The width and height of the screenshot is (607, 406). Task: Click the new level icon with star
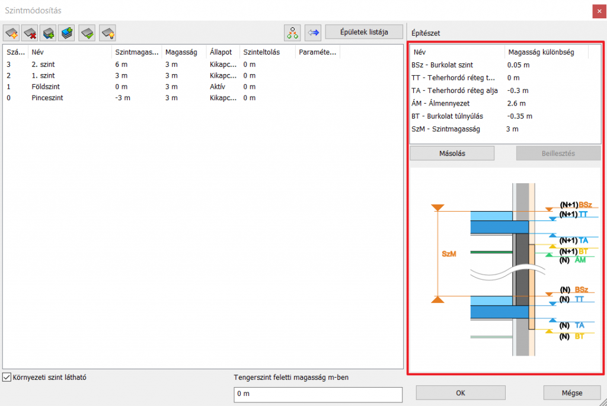click(12, 33)
